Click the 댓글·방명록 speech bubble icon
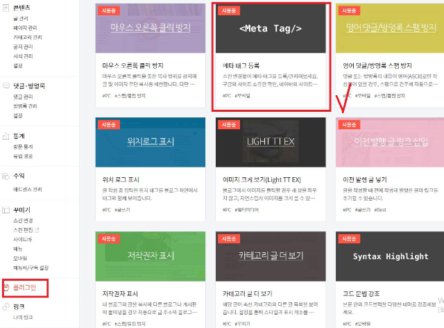The height and width of the screenshot is (328, 444). (6, 85)
